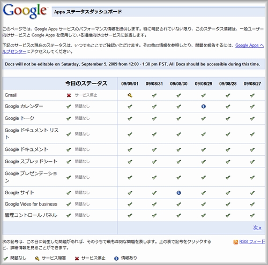Click the 09/08/27 column header

(x=252, y=84)
